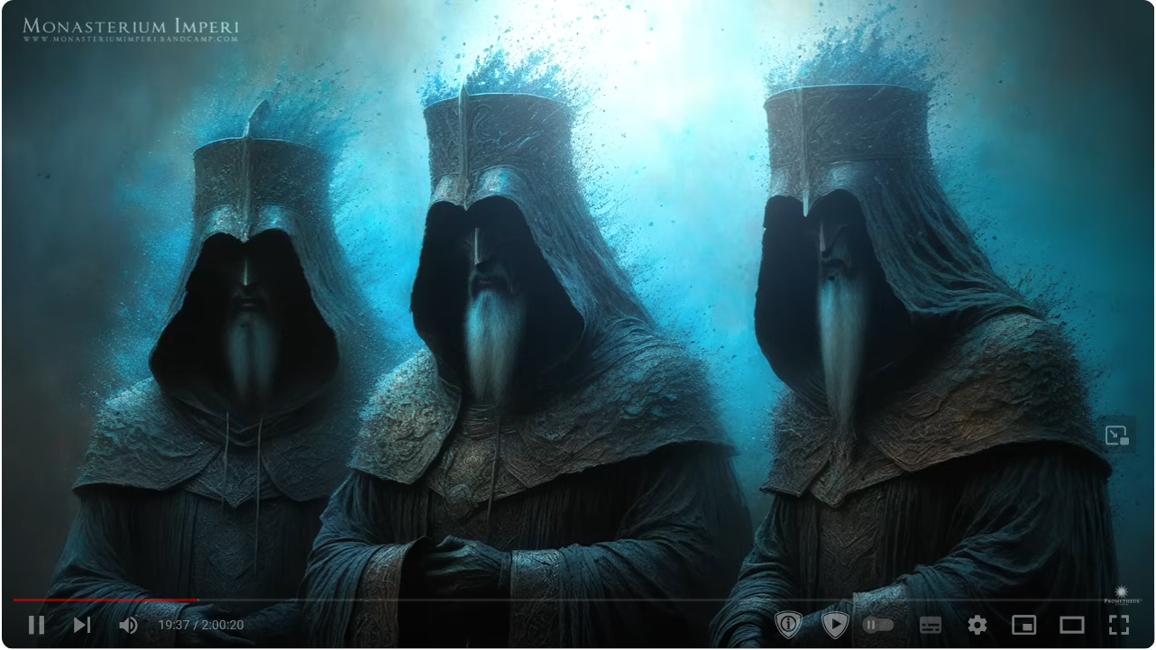Open the player settings gear

[x=977, y=625]
